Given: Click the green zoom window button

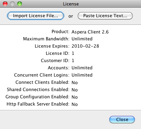Looking at the screenshot, I should tap(20, 4).
